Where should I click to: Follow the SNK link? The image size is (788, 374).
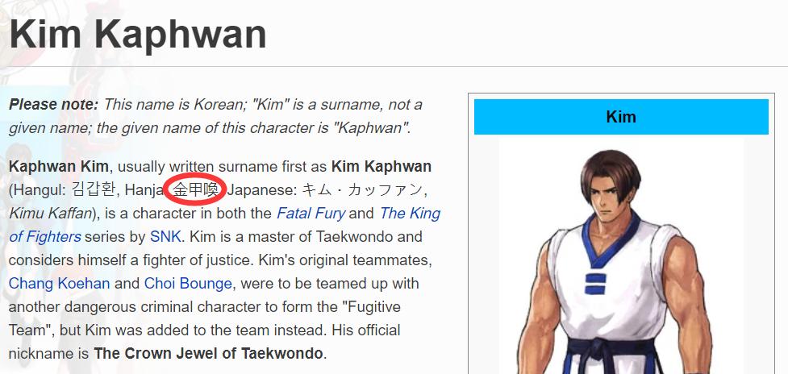(165, 236)
